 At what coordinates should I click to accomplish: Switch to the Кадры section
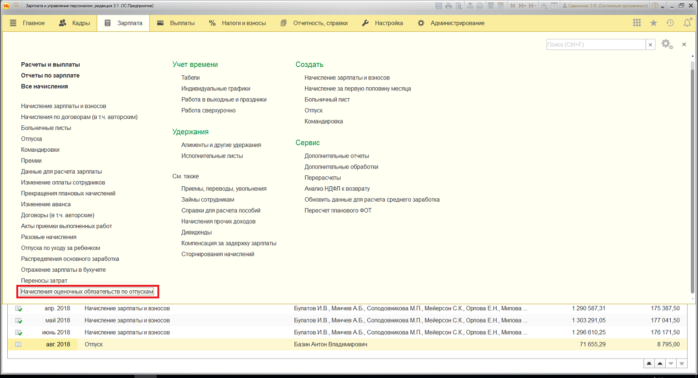point(75,23)
